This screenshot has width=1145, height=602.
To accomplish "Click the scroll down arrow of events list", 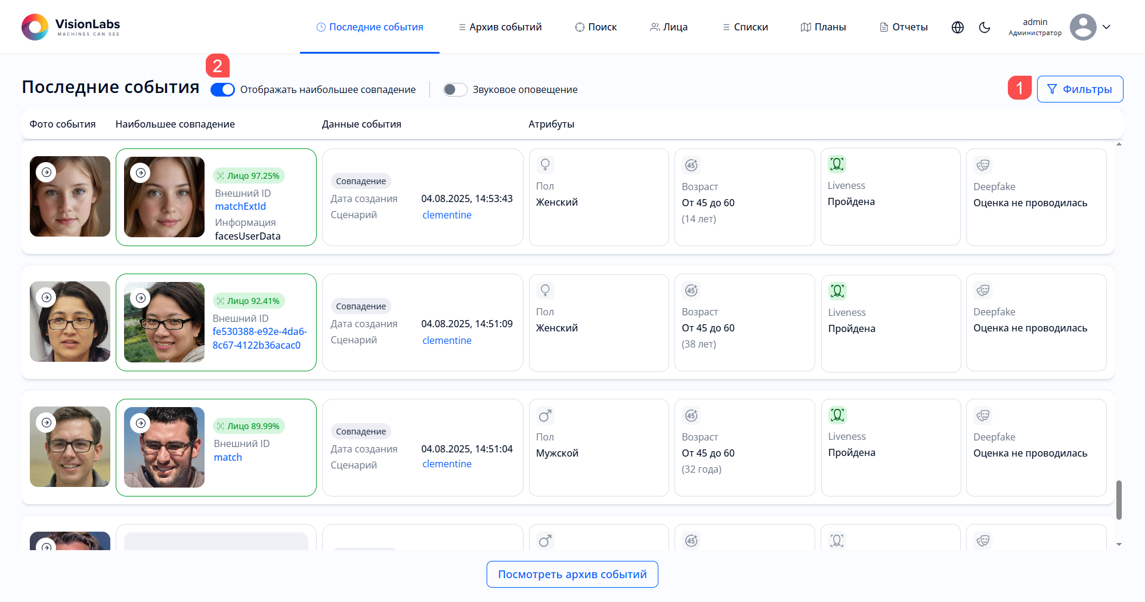I will click(1119, 544).
